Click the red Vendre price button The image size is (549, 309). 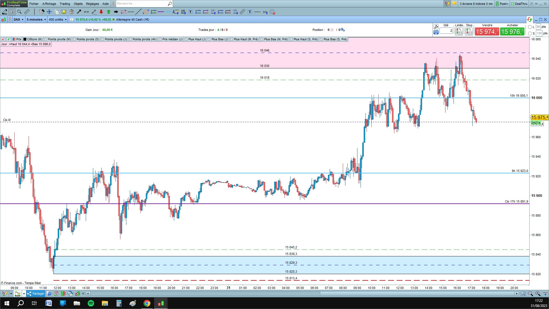[487, 31]
